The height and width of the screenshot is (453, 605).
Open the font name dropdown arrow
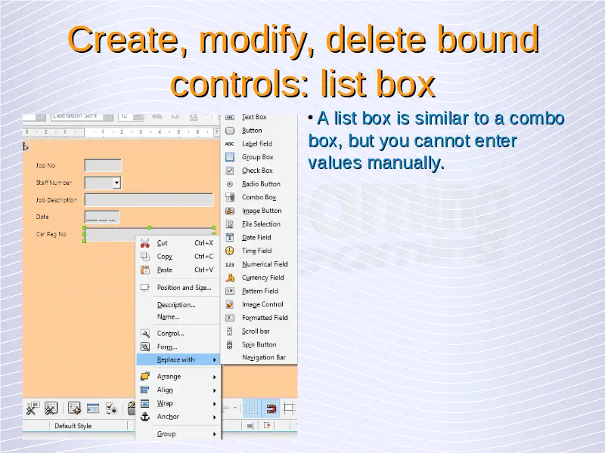pyautogui.click(x=108, y=116)
